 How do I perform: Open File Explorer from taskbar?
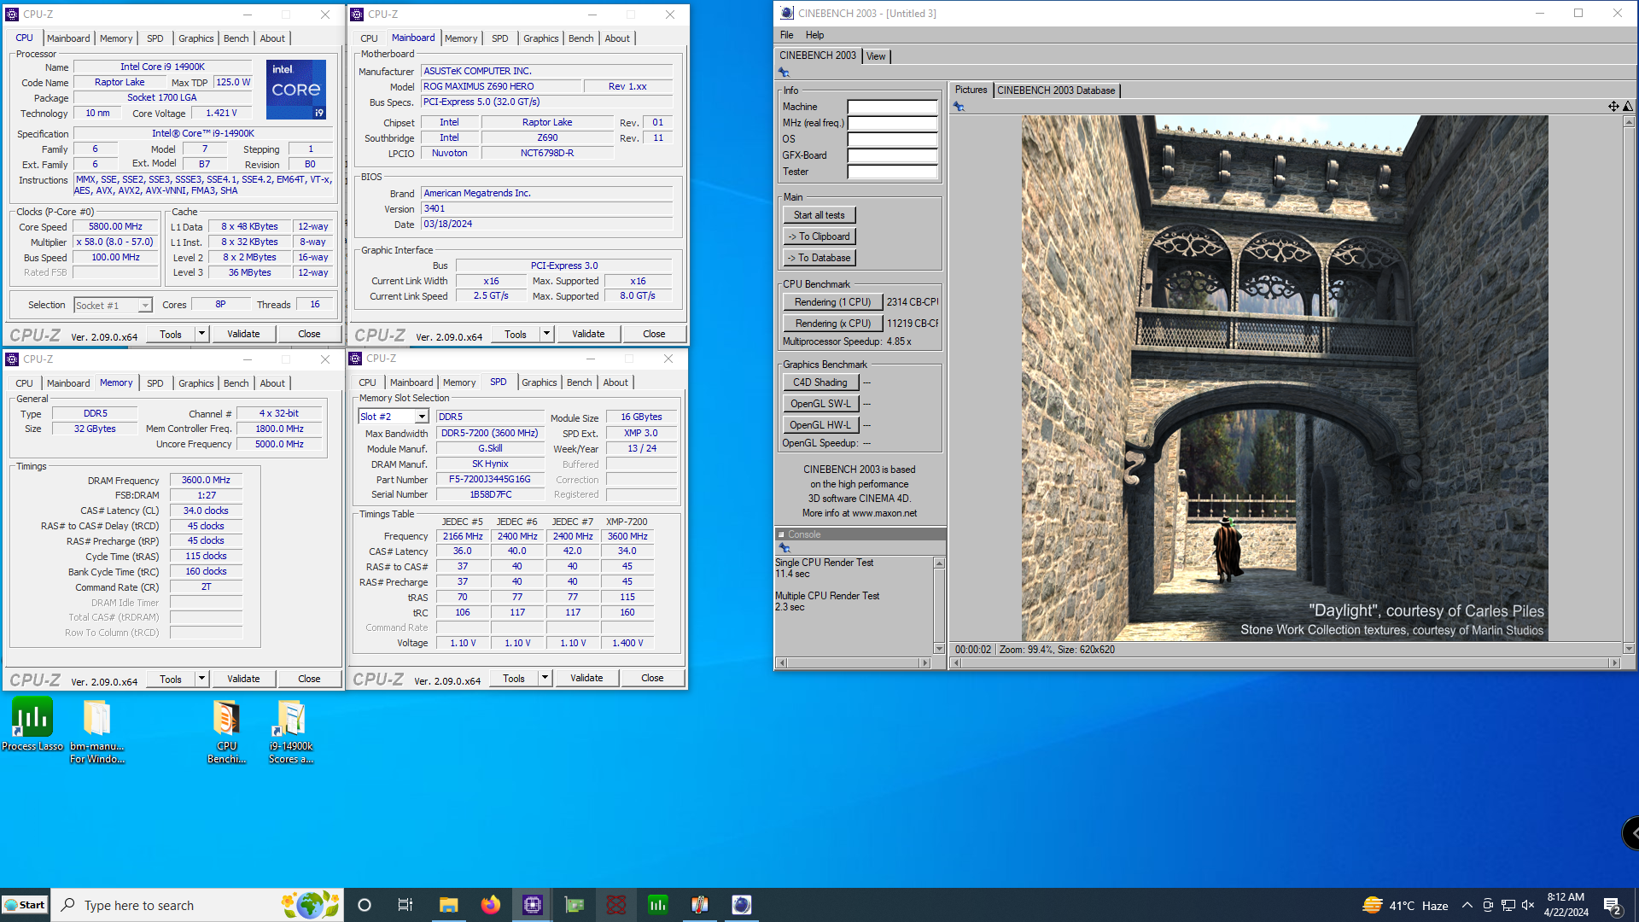(x=448, y=905)
